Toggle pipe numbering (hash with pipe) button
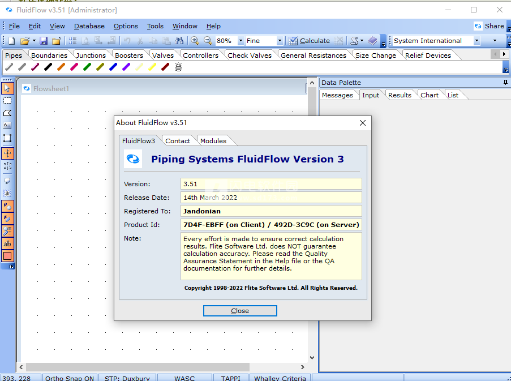511x381 pixels. pos(7,219)
